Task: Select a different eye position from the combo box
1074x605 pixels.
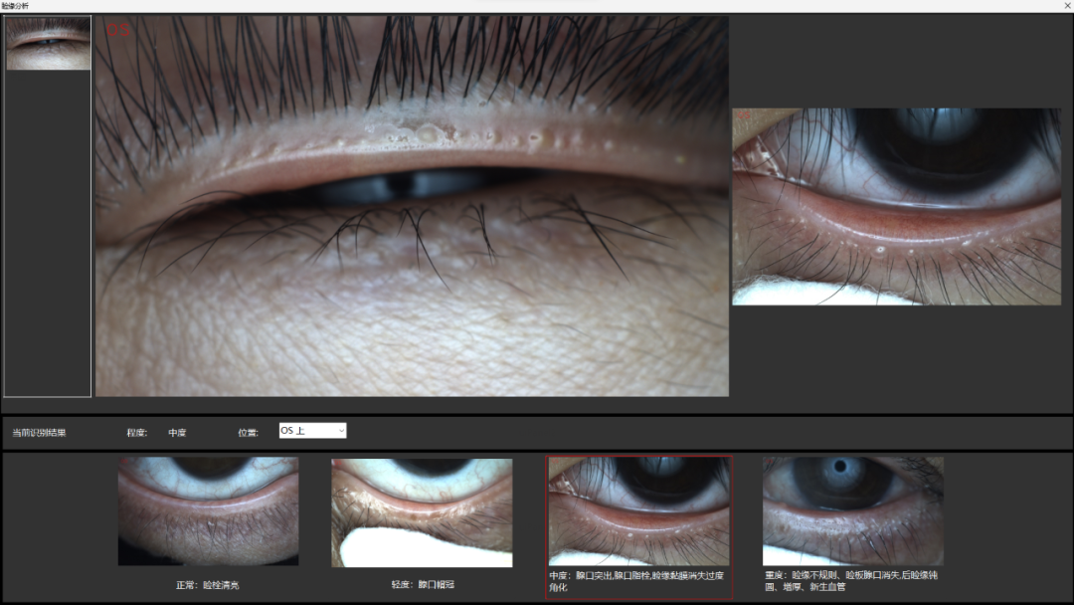Action: (312, 430)
